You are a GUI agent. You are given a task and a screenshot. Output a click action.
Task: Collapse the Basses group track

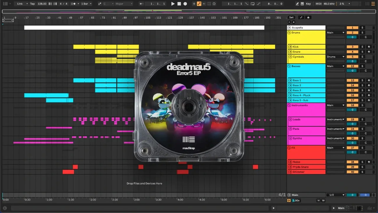click(289, 66)
